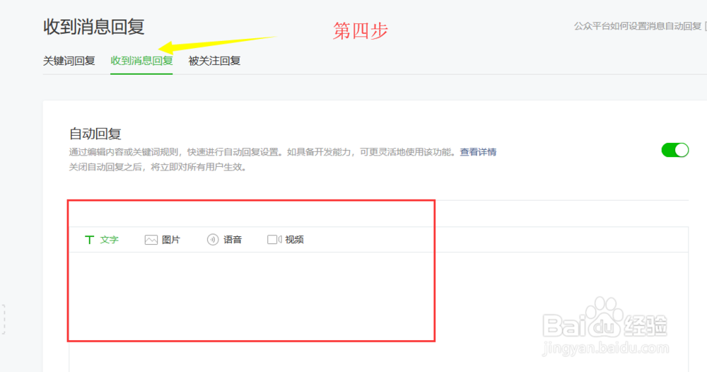The width and height of the screenshot is (707, 372).
Task: Switch to the 关键词回复 tab
Action: coord(69,61)
